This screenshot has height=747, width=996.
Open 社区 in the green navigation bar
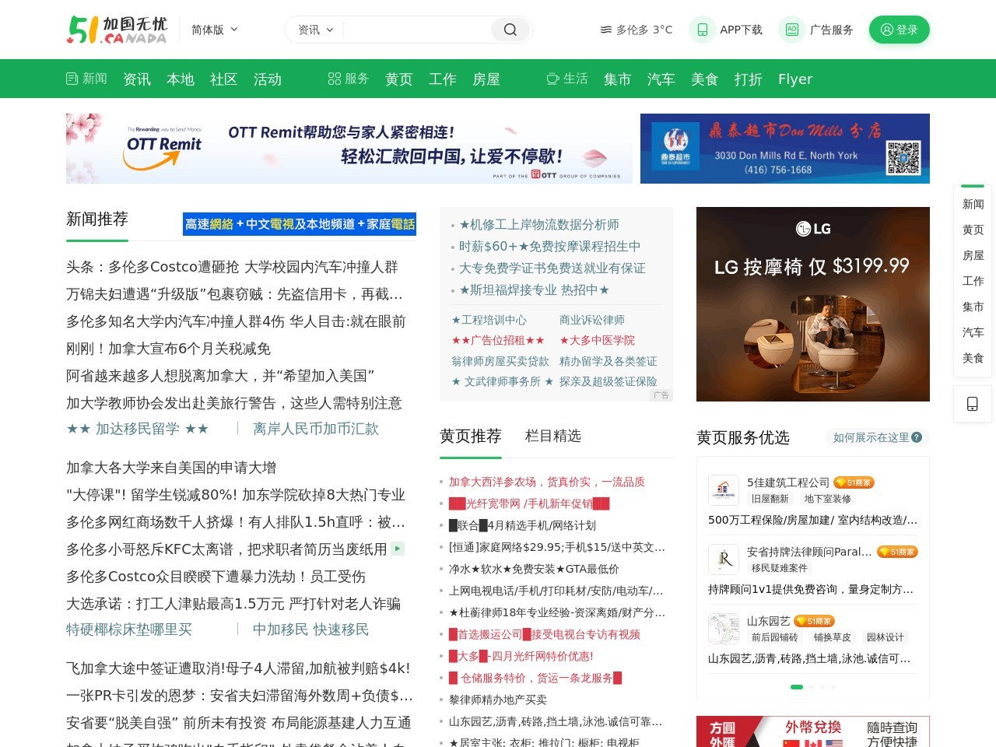(224, 79)
